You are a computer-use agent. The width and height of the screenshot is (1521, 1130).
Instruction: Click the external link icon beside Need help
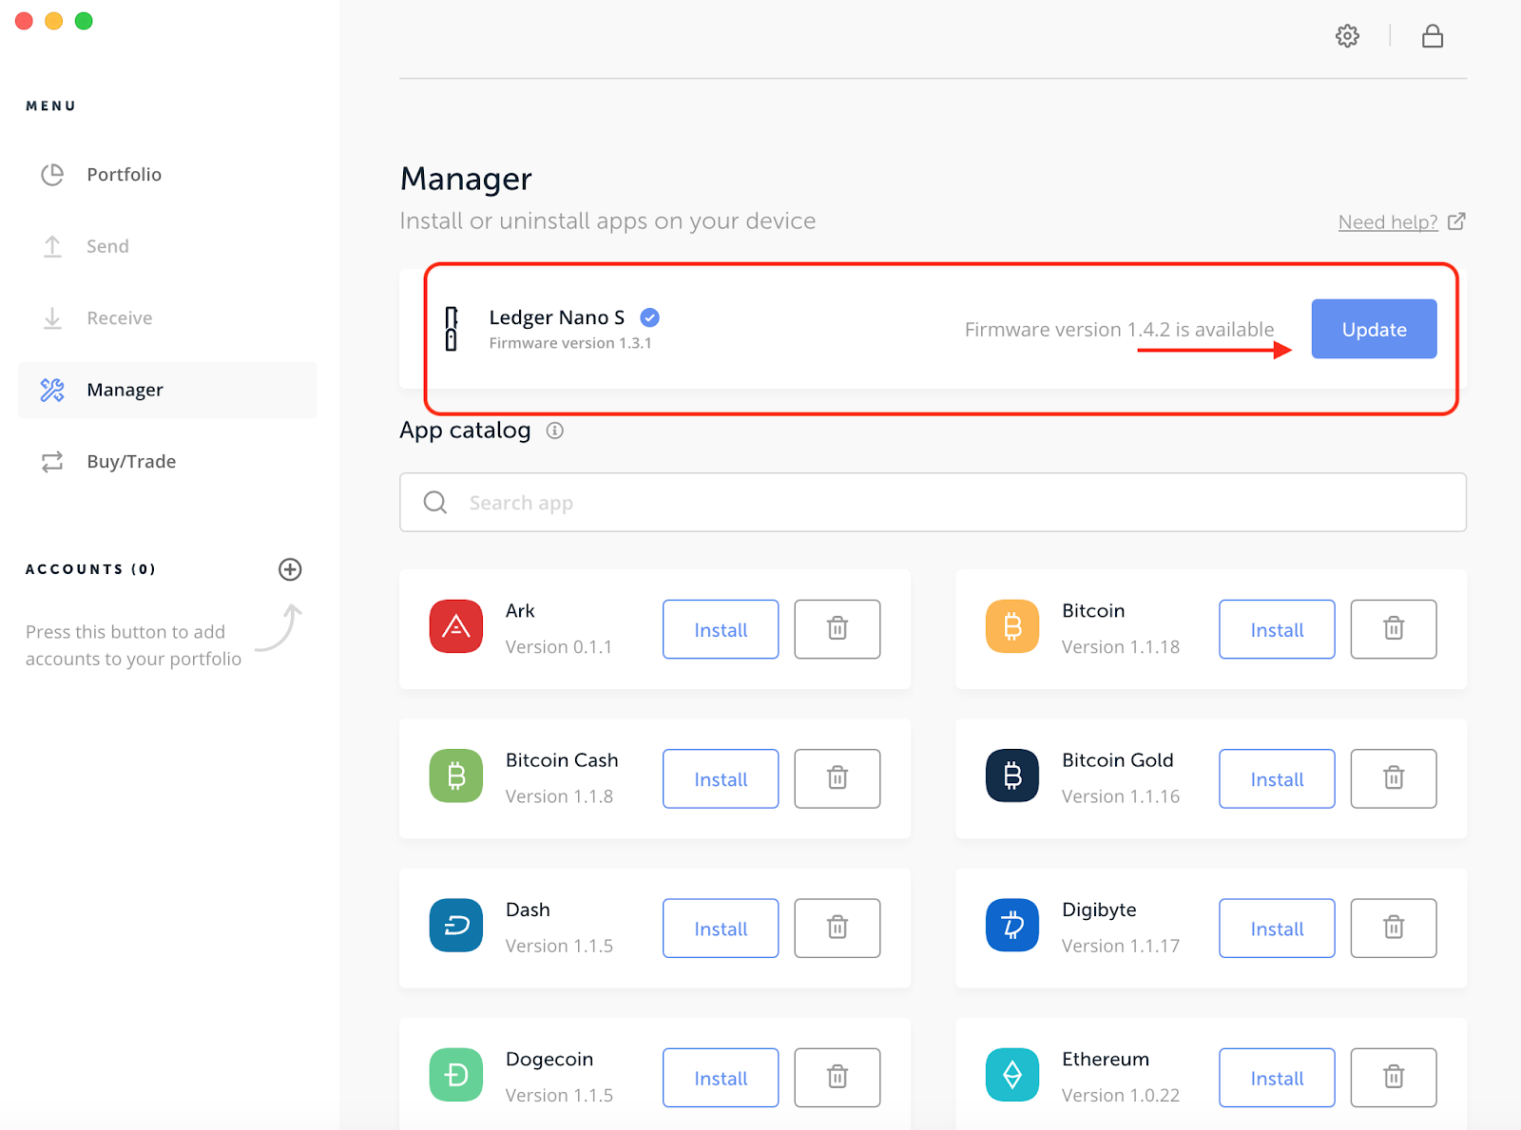pyautogui.click(x=1456, y=221)
